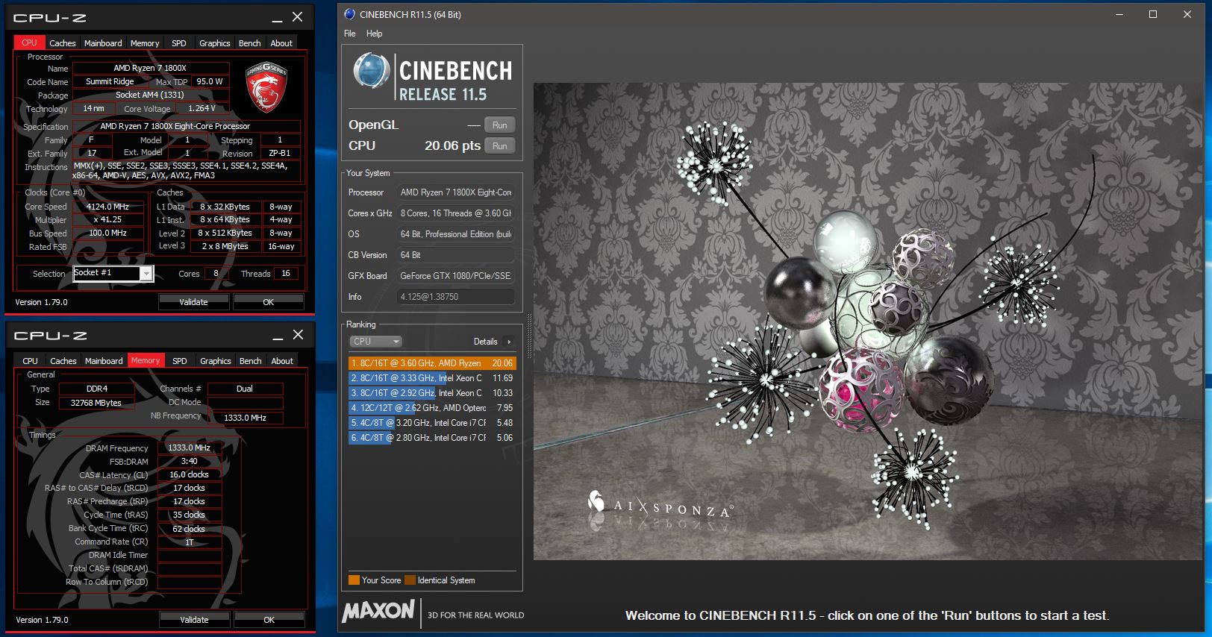1212x637 pixels.
Task: Click the Processor field in Your System
Action: tap(456, 192)
